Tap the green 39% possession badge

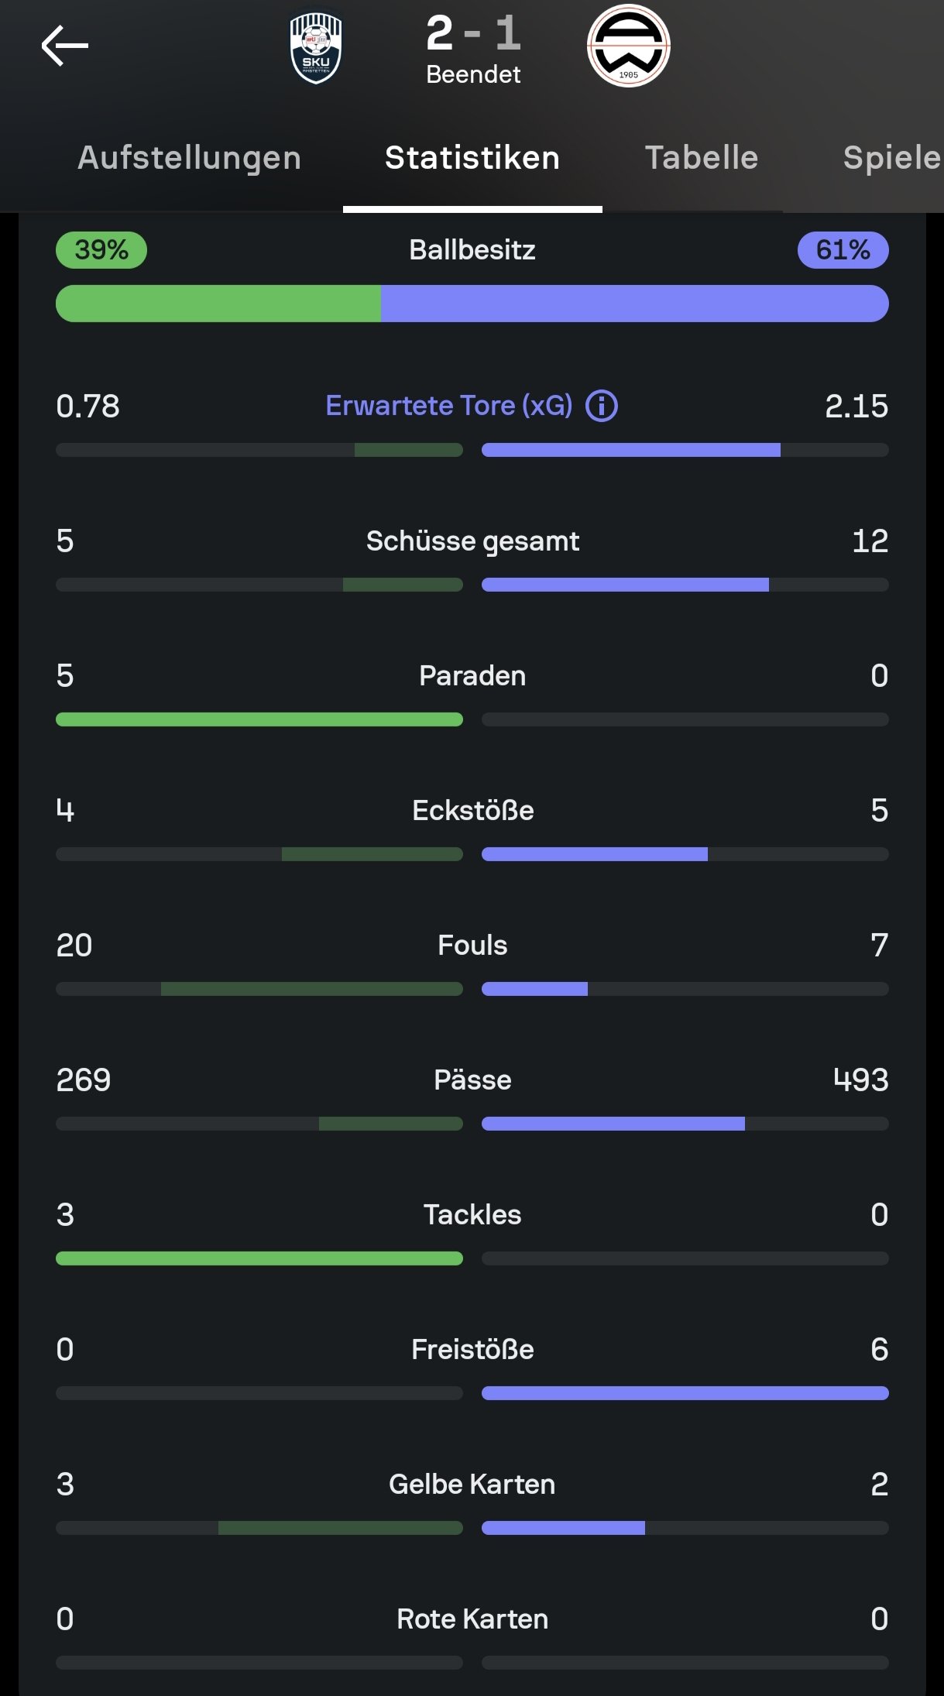pos(101,250)
